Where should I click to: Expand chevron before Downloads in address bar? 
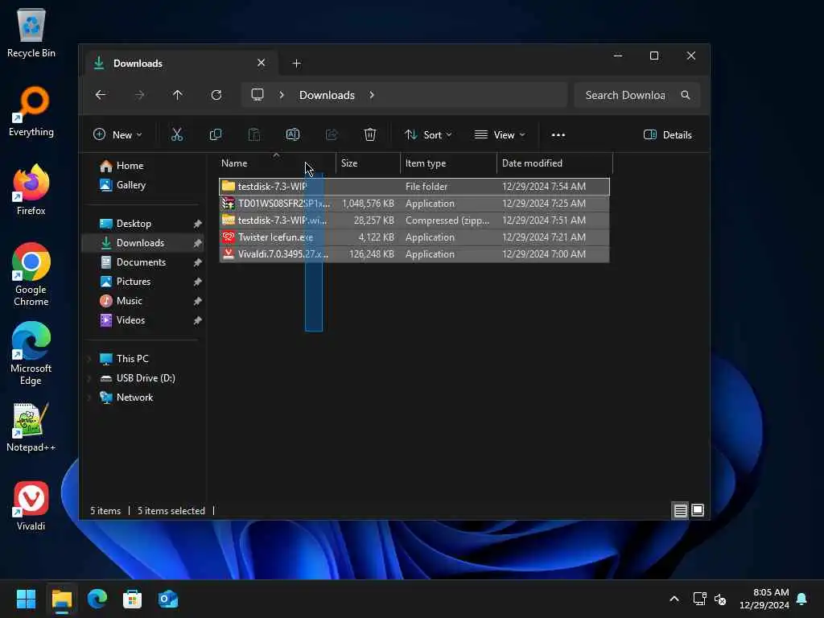click(x=282, y=95)
